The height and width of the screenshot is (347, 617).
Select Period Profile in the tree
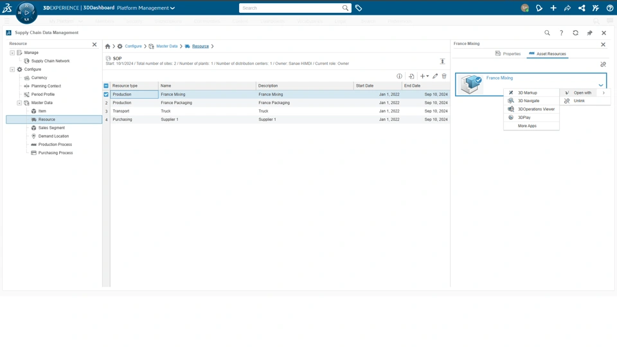coord(43,94)
